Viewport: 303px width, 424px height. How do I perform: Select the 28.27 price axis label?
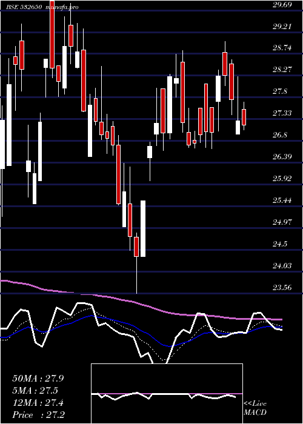click(x=282, y=70)
